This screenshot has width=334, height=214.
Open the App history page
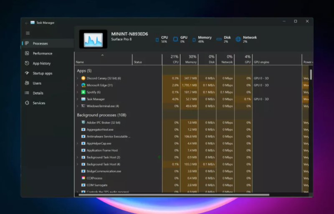pyautogui.click(x=48, y=63)
